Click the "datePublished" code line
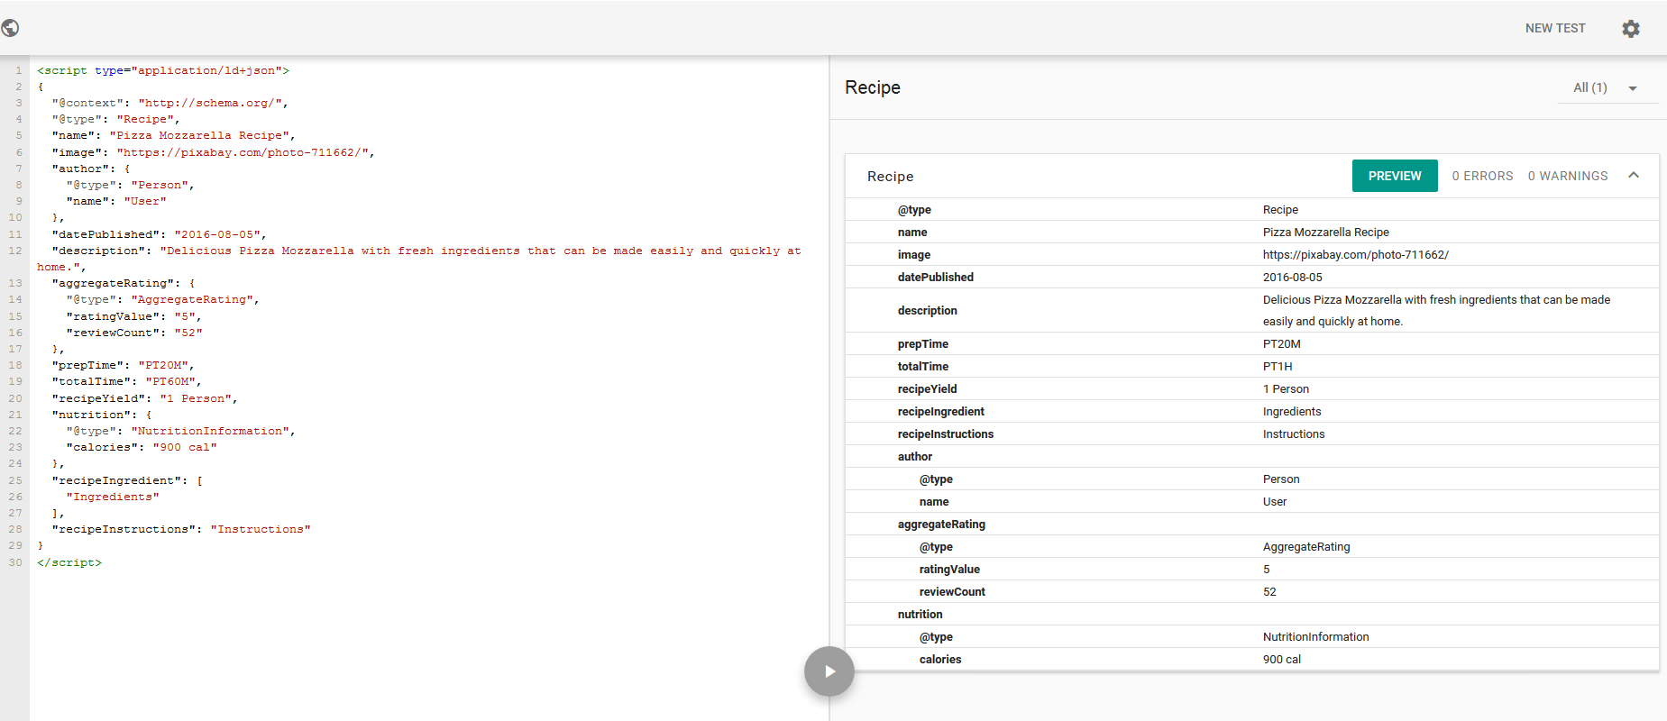 click(159, 234)
